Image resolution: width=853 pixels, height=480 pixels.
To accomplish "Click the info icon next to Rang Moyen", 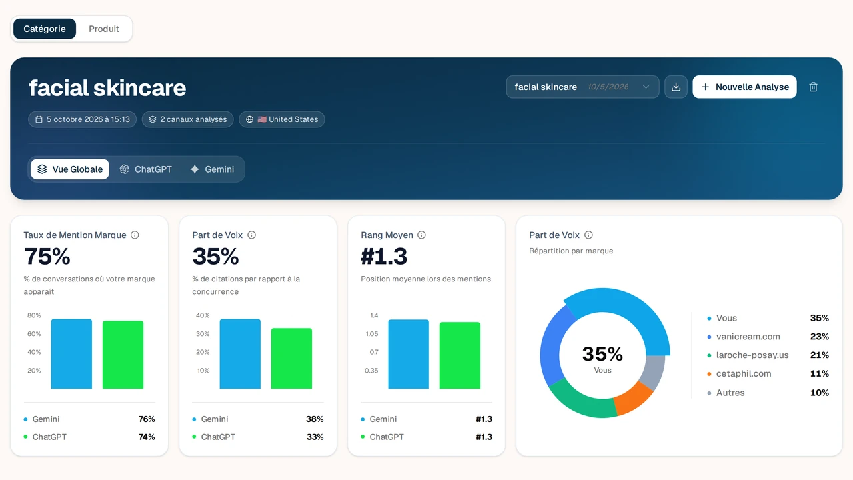I will pyautogui.click(x=421, y=235).
